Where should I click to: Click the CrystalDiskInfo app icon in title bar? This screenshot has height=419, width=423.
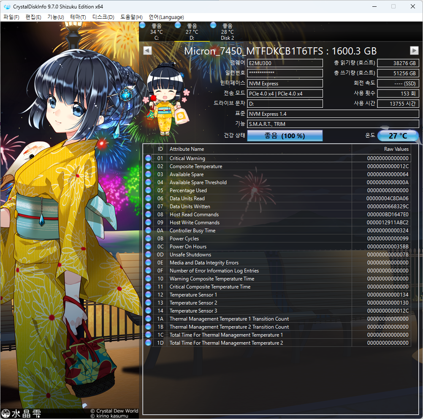point(7,7)
